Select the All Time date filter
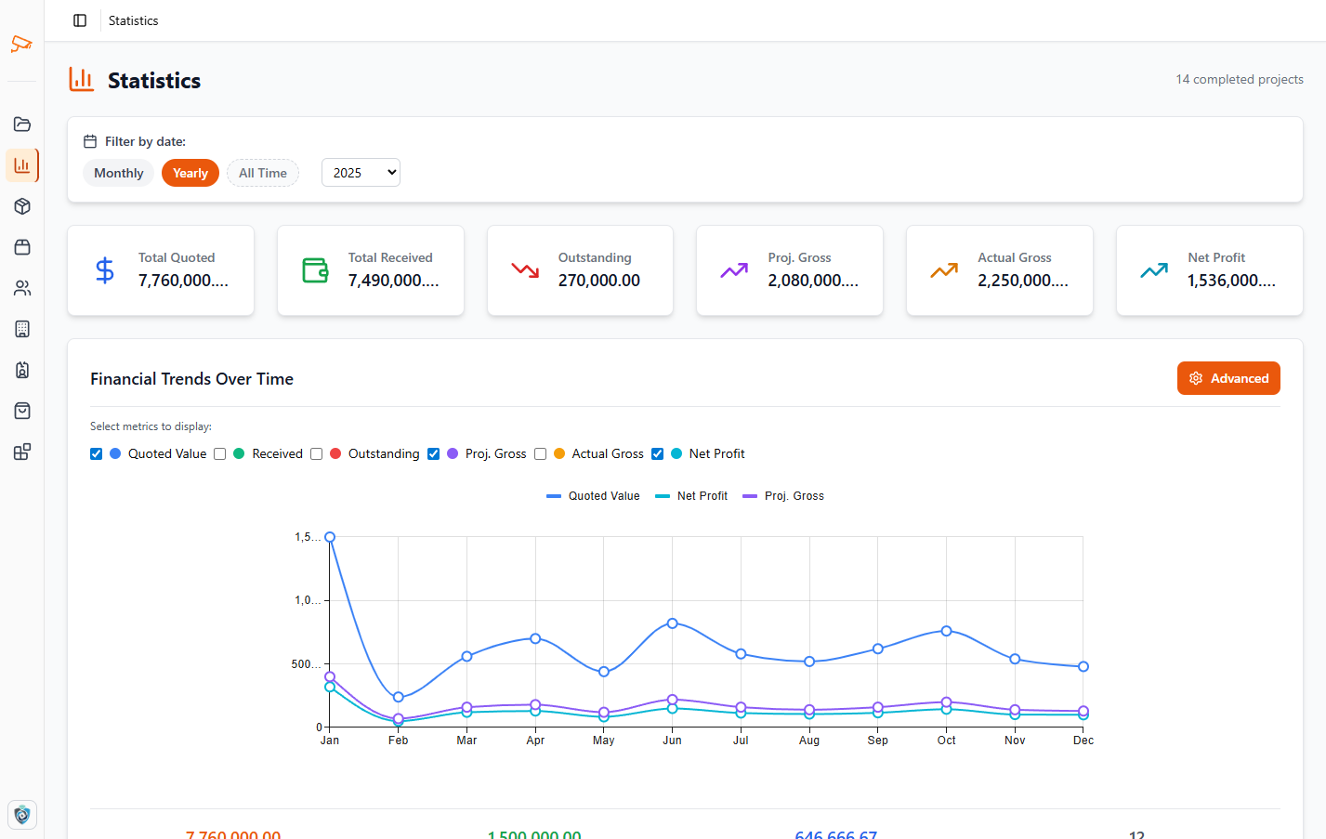The width and height of the screenshot is (1326, 839). click(x=263, y=173)
